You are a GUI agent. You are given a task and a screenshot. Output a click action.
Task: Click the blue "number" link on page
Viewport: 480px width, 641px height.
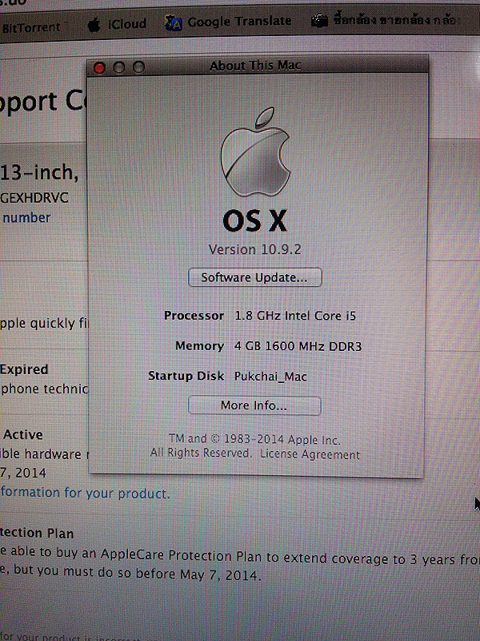tap(26, 217)
